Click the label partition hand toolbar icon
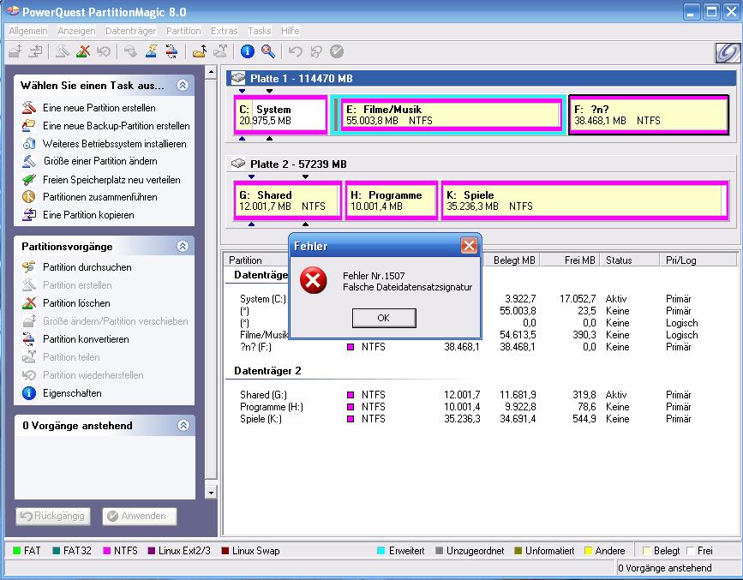The height and width of the screenshot is (580, 743). [x=130, y=51]
